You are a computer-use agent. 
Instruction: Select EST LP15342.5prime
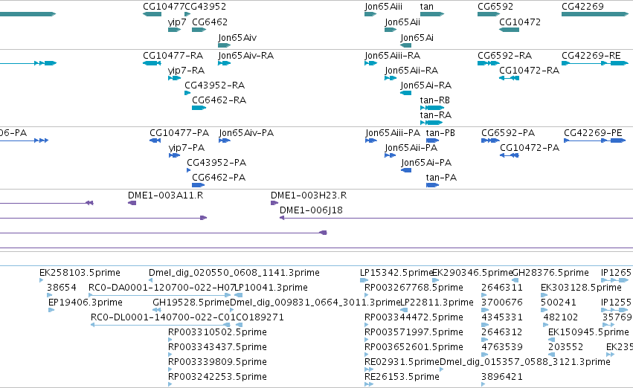coord(364,280)
